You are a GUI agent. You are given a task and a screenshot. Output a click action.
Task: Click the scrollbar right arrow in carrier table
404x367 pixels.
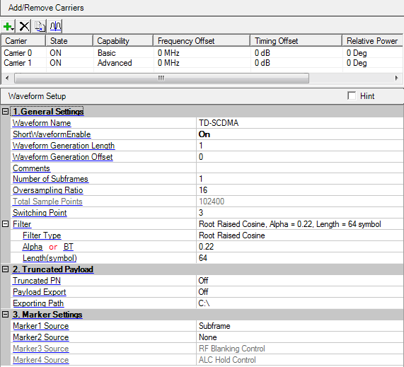pos(397,78)
